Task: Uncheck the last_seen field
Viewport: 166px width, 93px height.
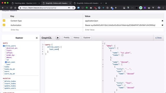Action: click(x=6, y=62)
